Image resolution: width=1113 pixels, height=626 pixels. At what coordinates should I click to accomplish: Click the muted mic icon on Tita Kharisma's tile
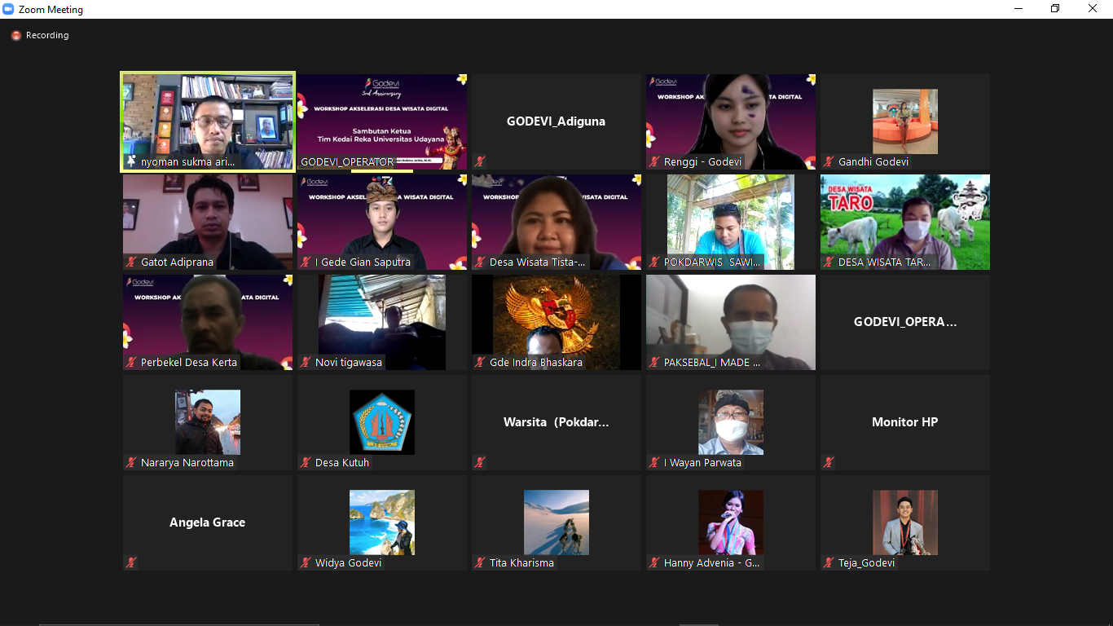[x=480, y=562]
